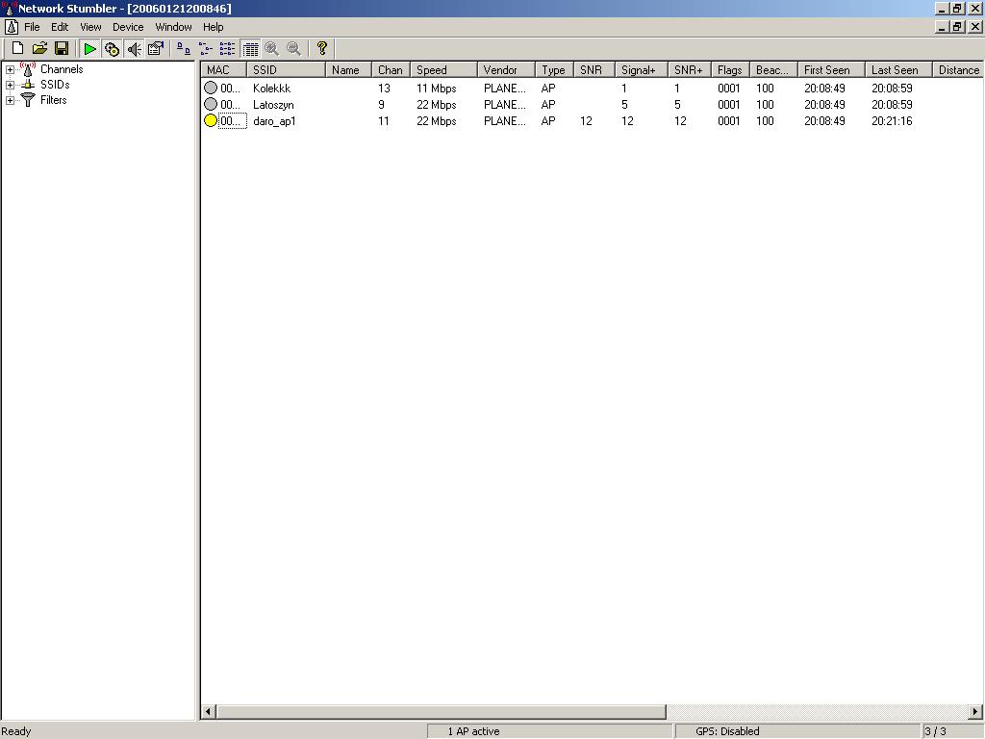Sort by the Vendor column header

click(506, 69)
